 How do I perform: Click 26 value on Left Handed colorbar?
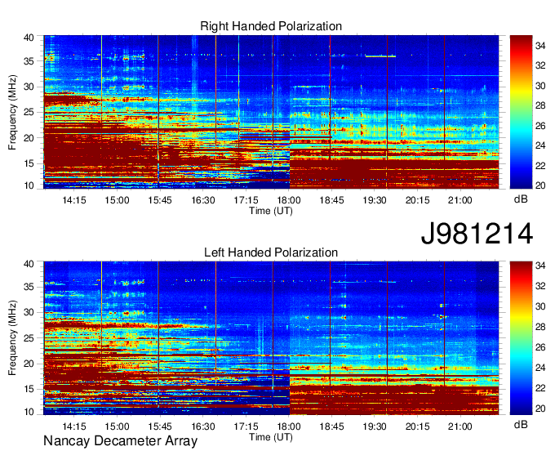[x=540, y=347]
